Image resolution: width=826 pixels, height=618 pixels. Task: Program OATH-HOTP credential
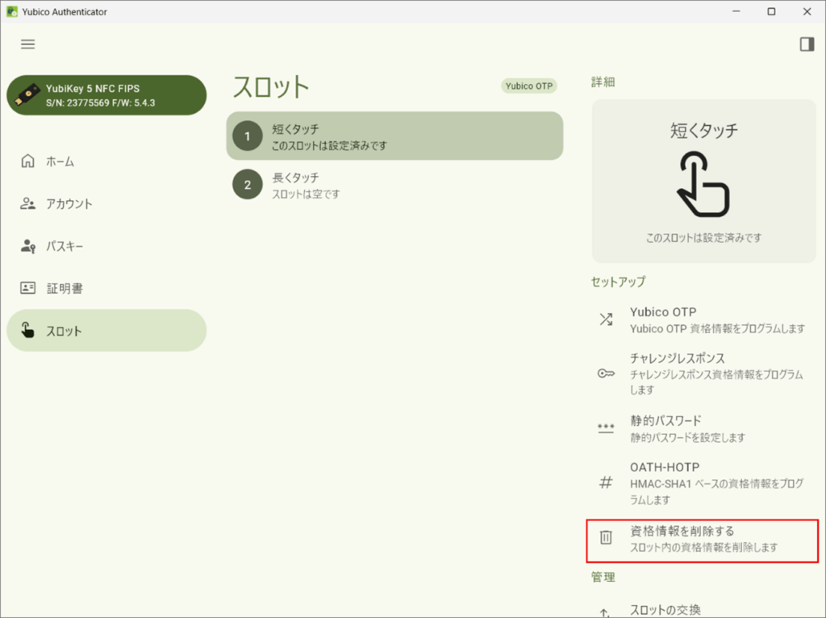click(703, 482)
